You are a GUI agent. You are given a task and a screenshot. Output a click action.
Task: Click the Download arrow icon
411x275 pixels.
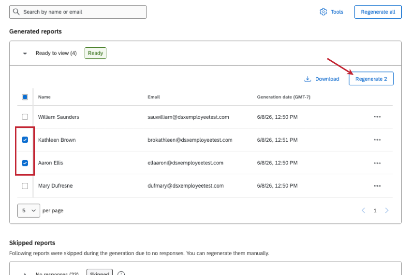pos(308,79)
